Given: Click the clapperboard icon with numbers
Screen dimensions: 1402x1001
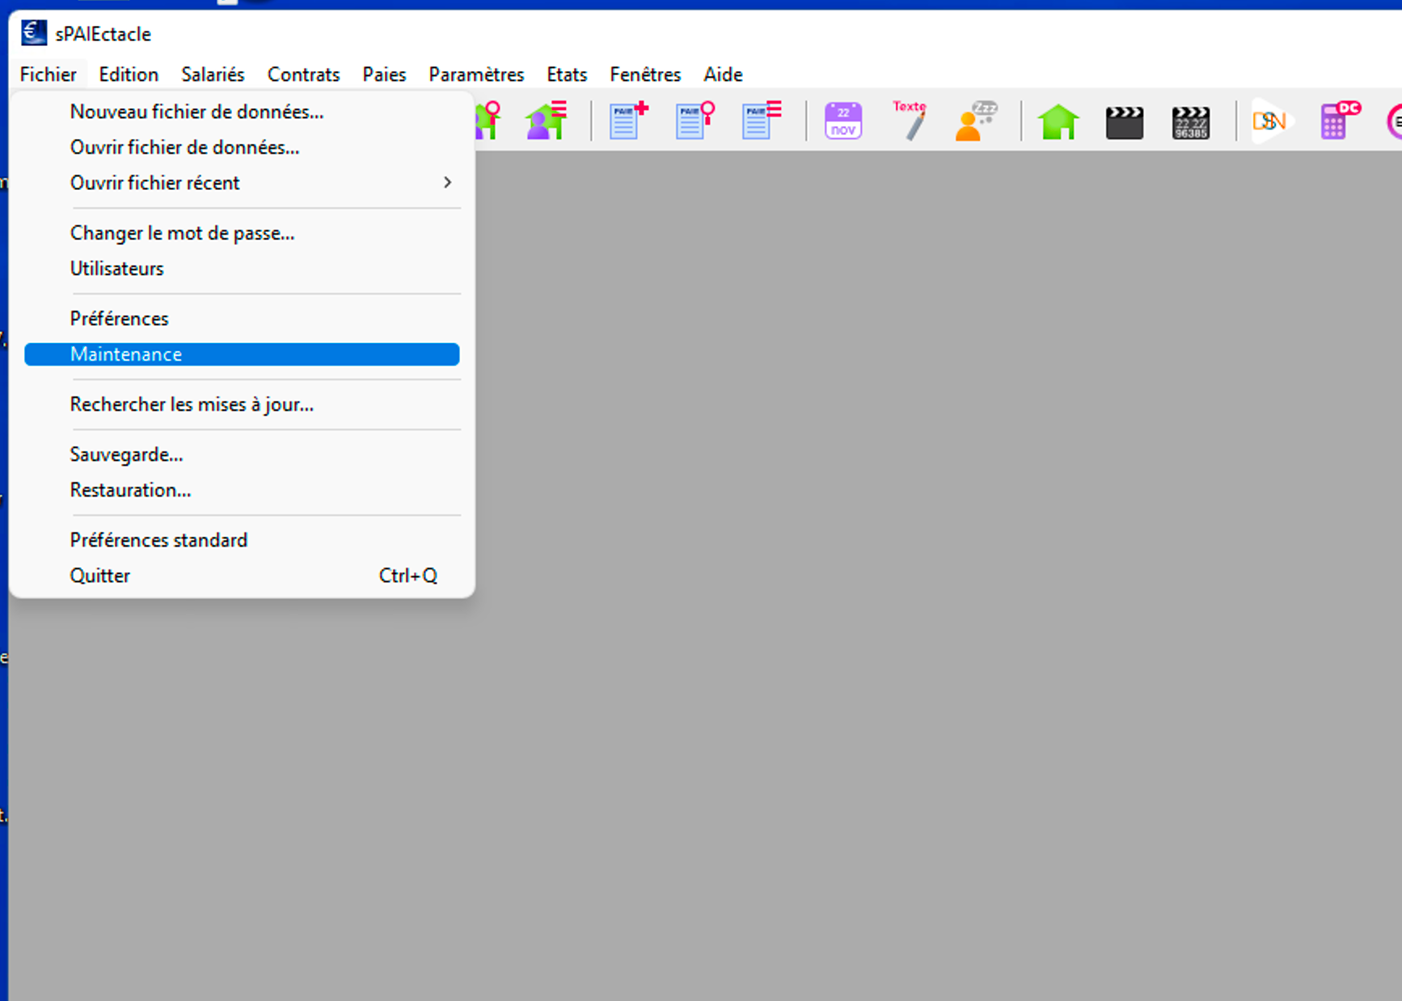Looking at the screenshot, I should click(x=1191, y=123).
